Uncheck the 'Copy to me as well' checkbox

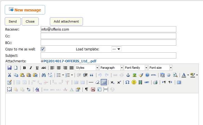[43, 49]
